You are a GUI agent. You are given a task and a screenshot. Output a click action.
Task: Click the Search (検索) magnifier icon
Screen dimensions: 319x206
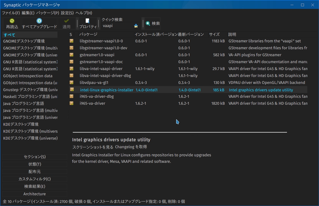148,24
